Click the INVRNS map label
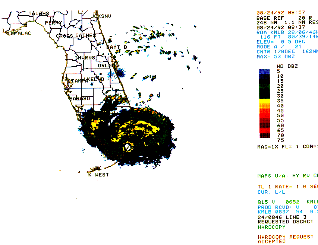The width and height of the screenshot is (318, 245). point(85,58)
